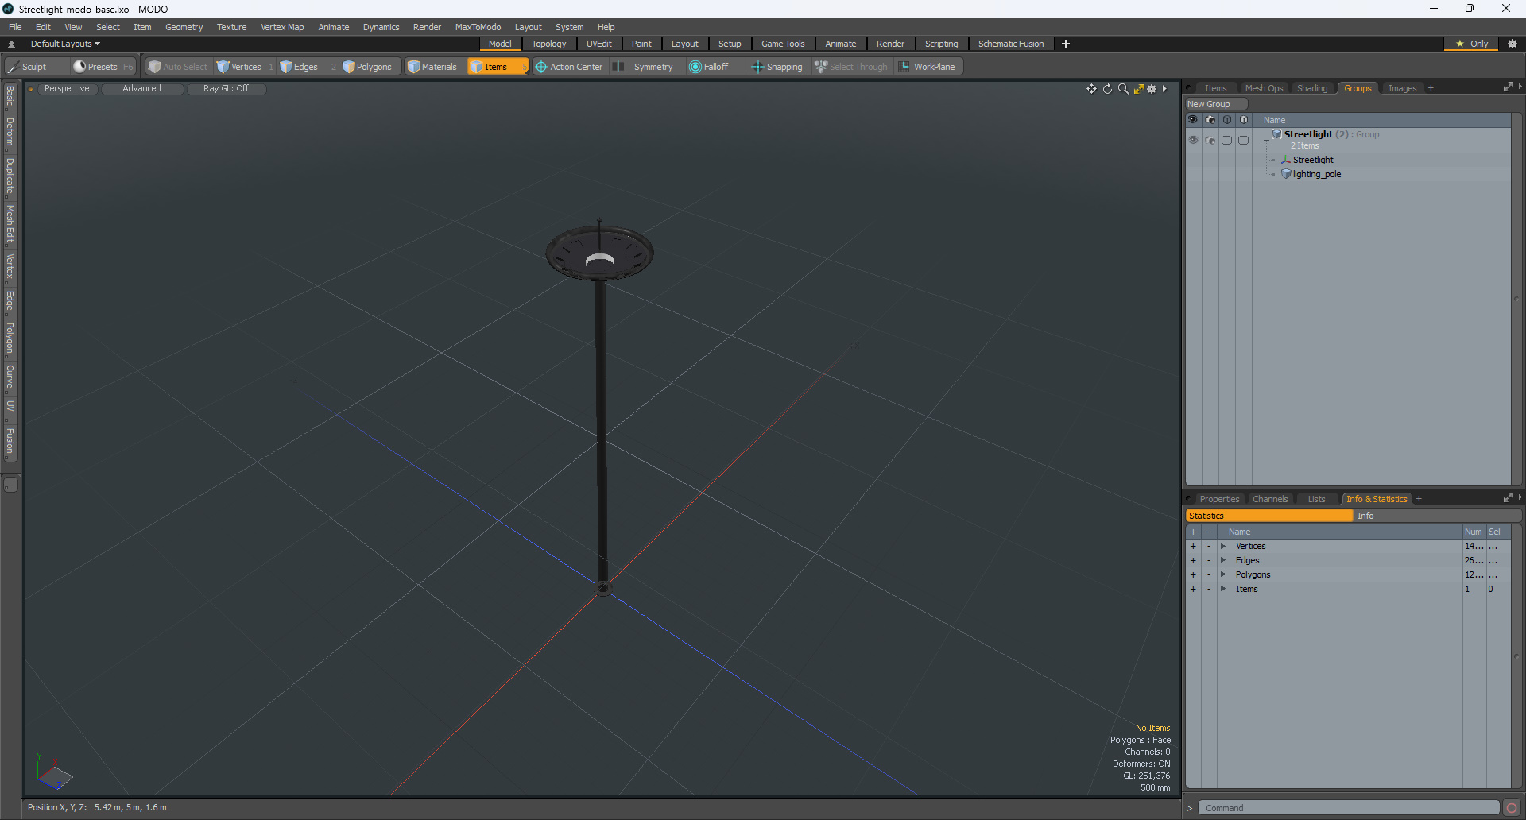Open the MaxToModo menu
Screen dimensions: 1526x820
(478, 27)
